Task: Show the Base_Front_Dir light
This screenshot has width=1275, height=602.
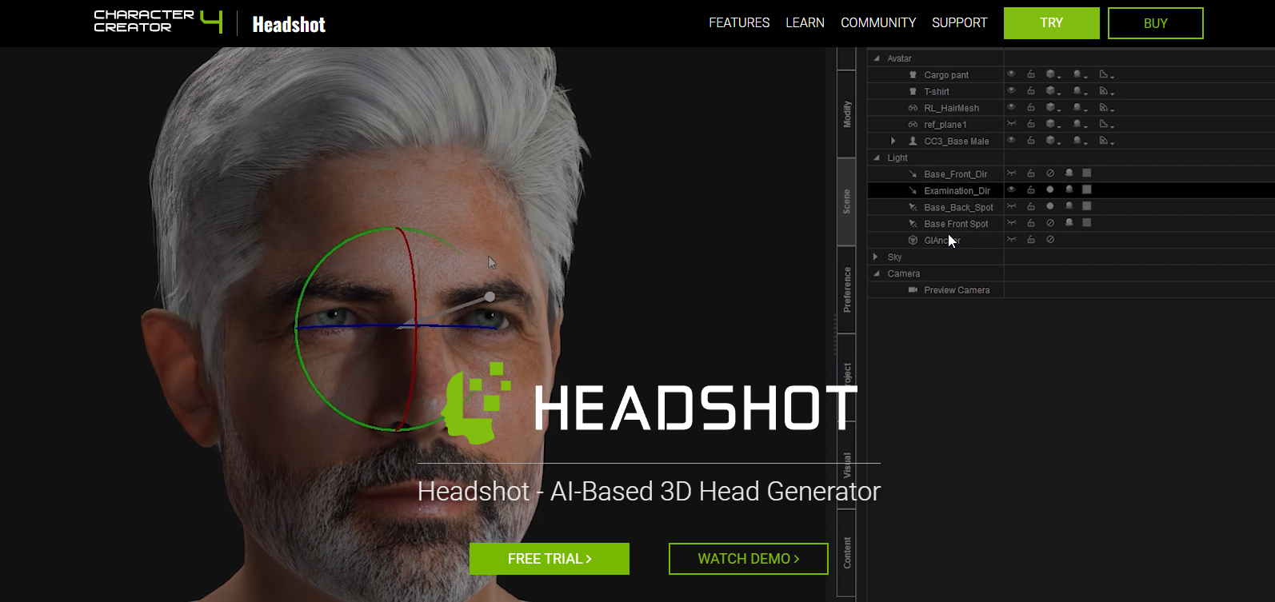Action: pyautogui.click(x=1012, y=173)
